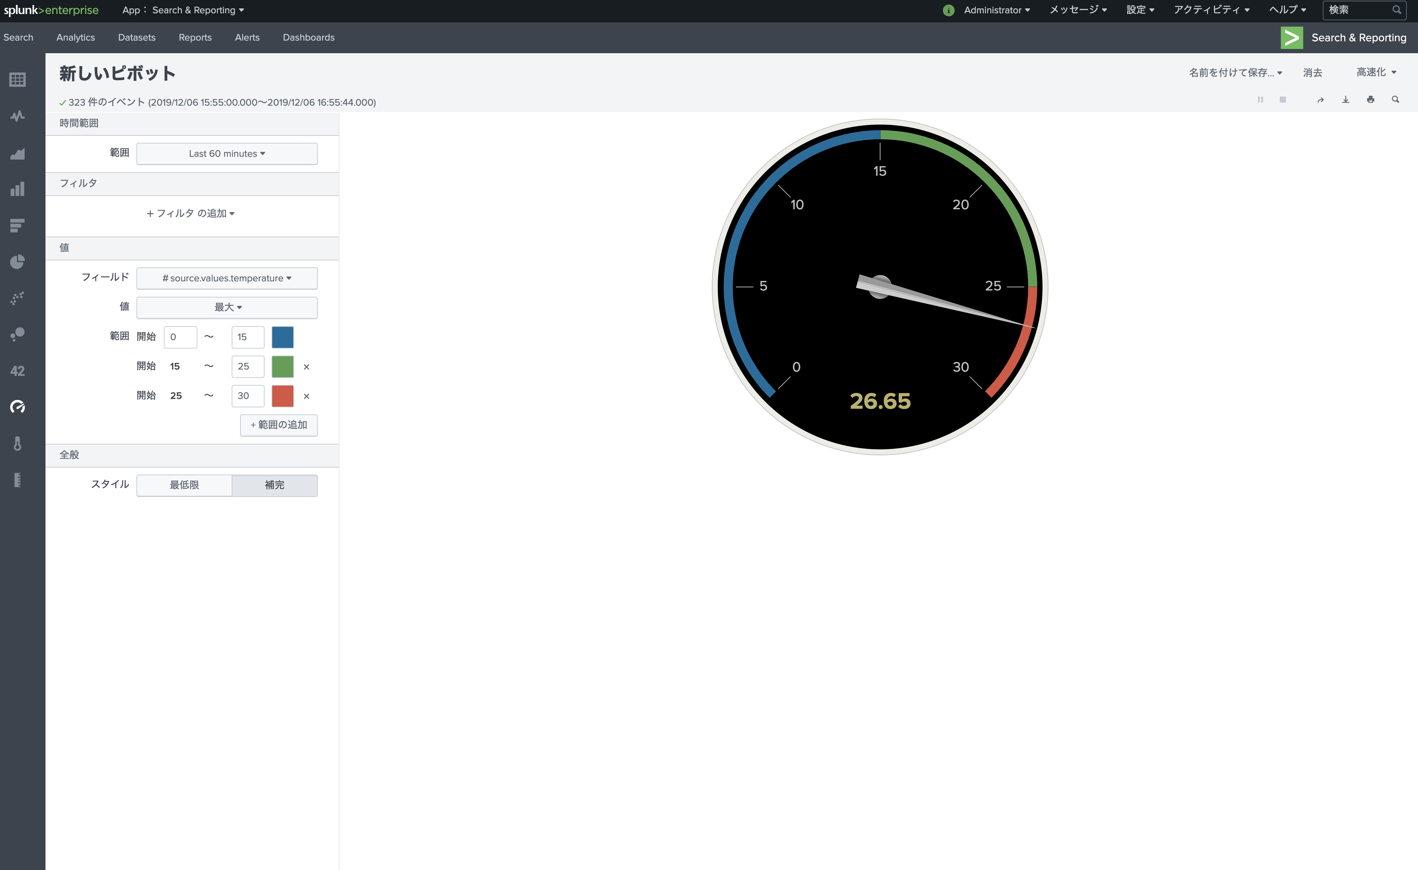Go to the Reports tab
This screenshot has height=870, width=1418.
(x=195, y=38)
